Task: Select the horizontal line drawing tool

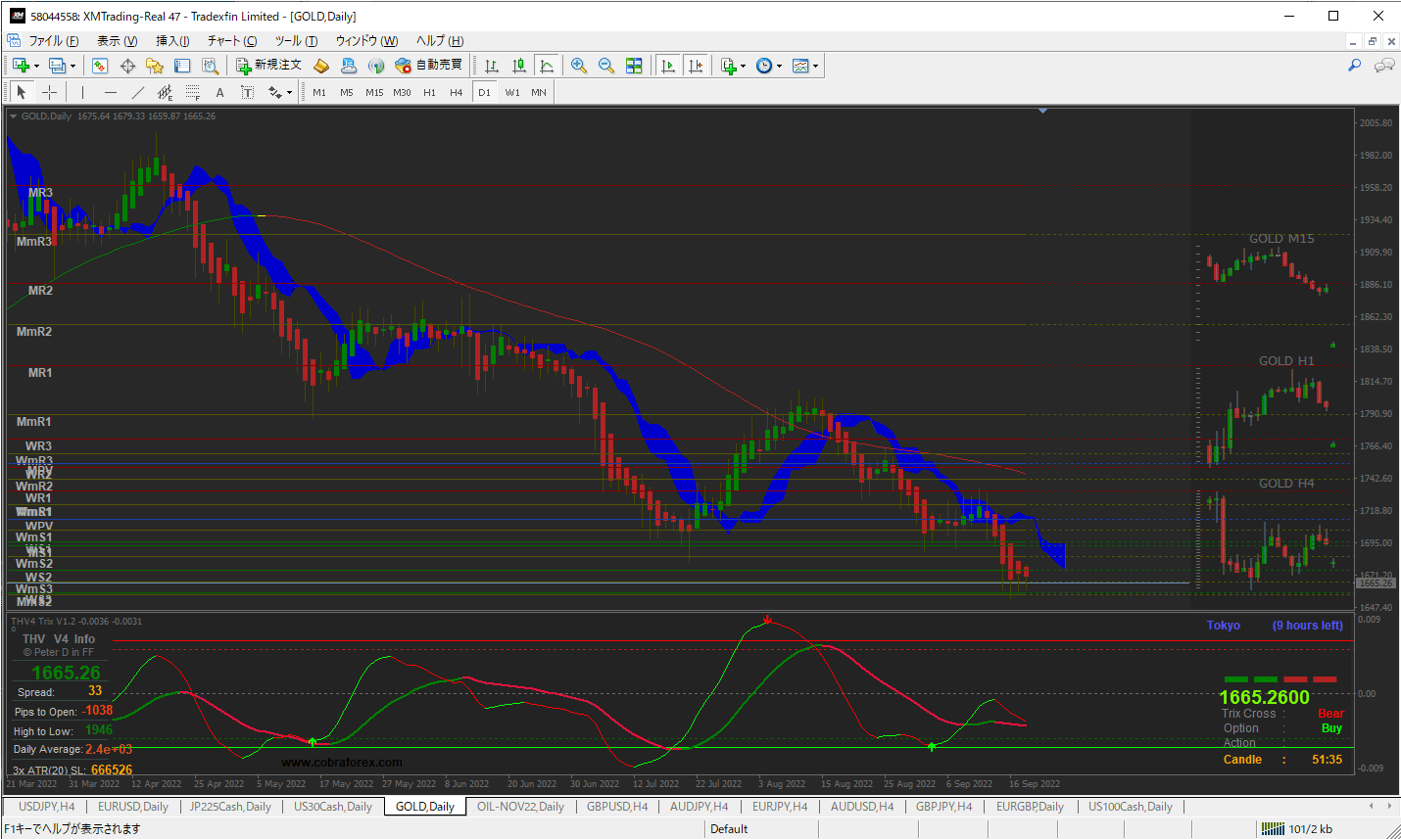Action: pos(111,92)
